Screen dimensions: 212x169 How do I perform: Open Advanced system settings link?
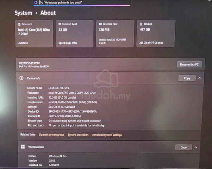(107, 135)
